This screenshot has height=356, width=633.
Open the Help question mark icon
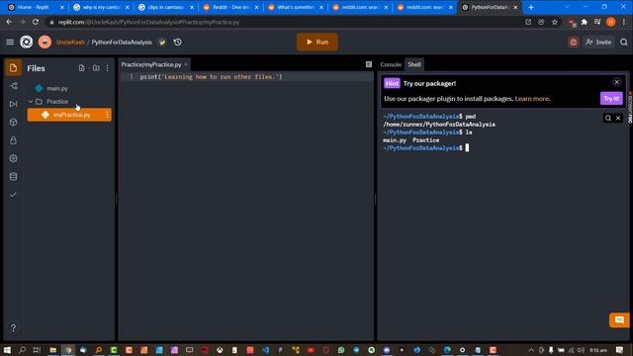coord(13,327)
